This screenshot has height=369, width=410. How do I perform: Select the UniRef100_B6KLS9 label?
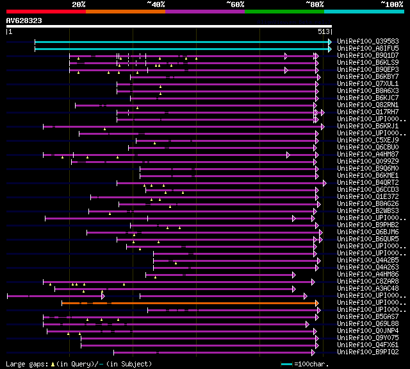point(368,63)
